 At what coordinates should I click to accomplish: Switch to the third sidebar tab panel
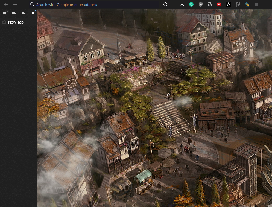(x=23, y=14)
